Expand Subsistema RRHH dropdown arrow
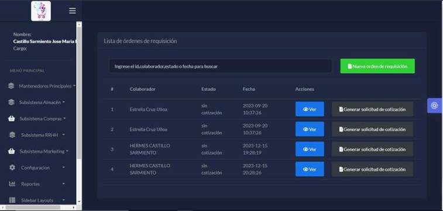The width and height of the screenshot is (443, 211). 63,135
